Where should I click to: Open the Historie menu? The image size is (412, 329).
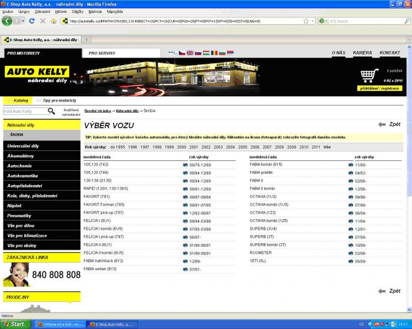tap(61, 11)
